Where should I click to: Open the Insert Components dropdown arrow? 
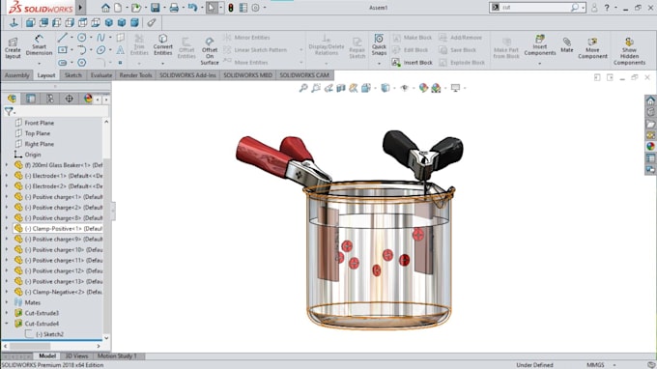click(540, 63)
